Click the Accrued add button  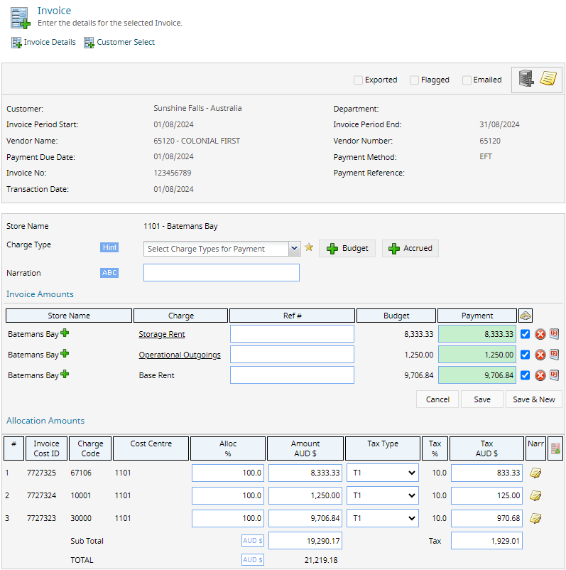[410, 248]
